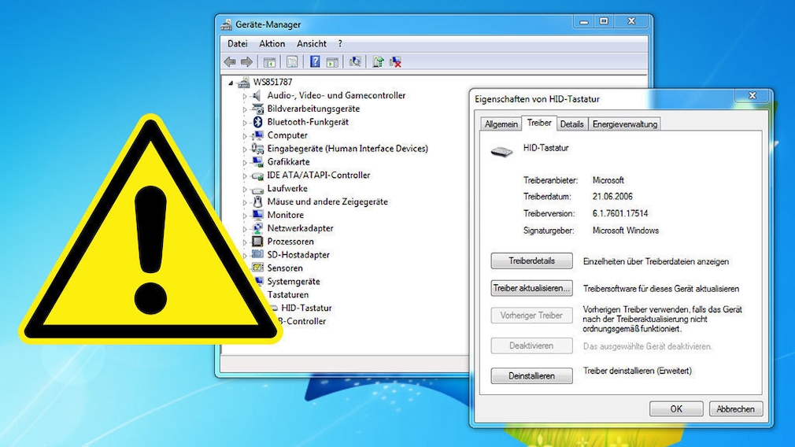Click the Monitore icon
The height and width of the screenshot is (447, 795).
pyautogui.click(x=257, y=215)
